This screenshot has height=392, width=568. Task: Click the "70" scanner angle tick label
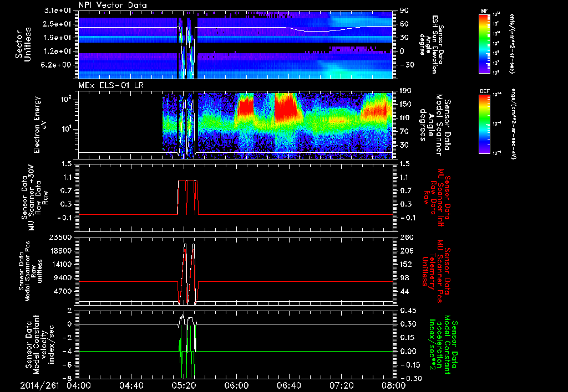404,132
